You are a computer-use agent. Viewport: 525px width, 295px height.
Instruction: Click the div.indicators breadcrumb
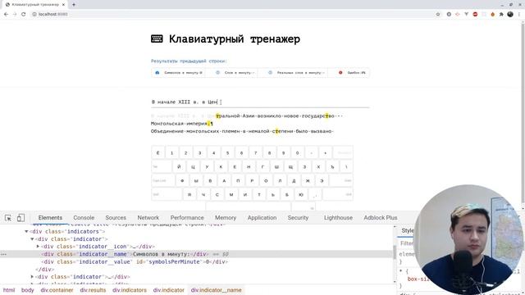pos(130,290)
